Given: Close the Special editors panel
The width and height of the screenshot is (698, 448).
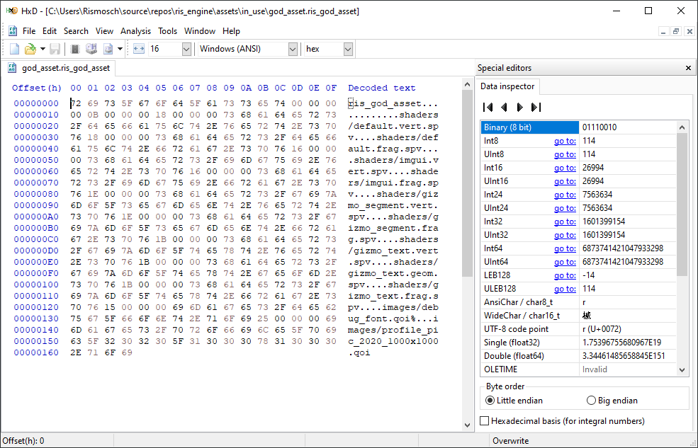Looking at the screenshot, I should click(x=688, y=68).
